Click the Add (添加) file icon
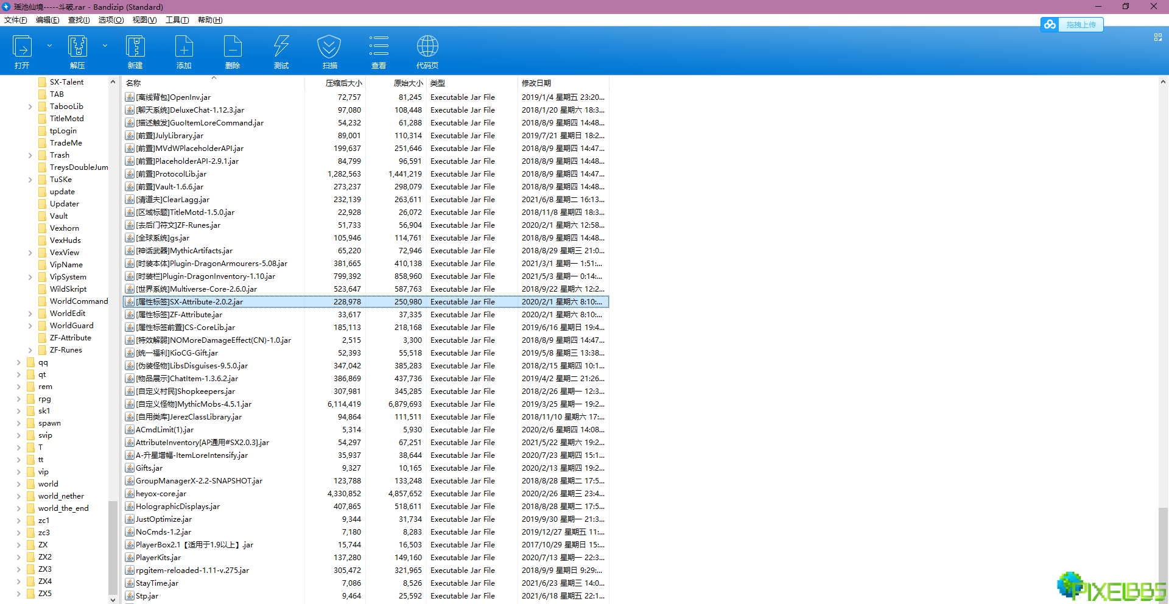 pos(184,47)
